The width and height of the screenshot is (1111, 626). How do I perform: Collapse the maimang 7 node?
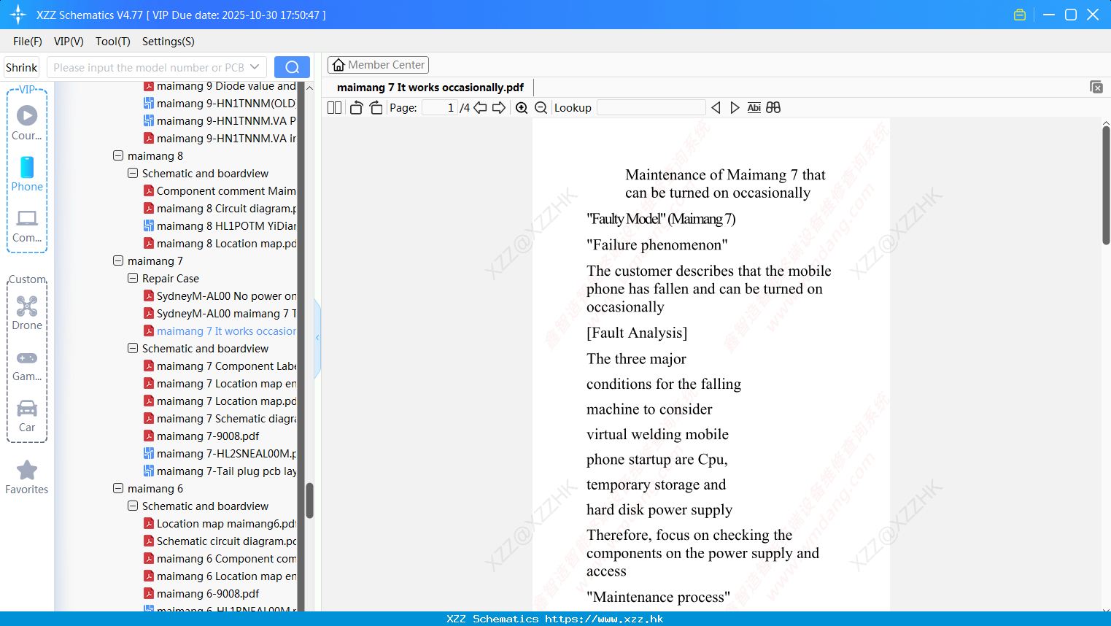[x=118, y=260]
